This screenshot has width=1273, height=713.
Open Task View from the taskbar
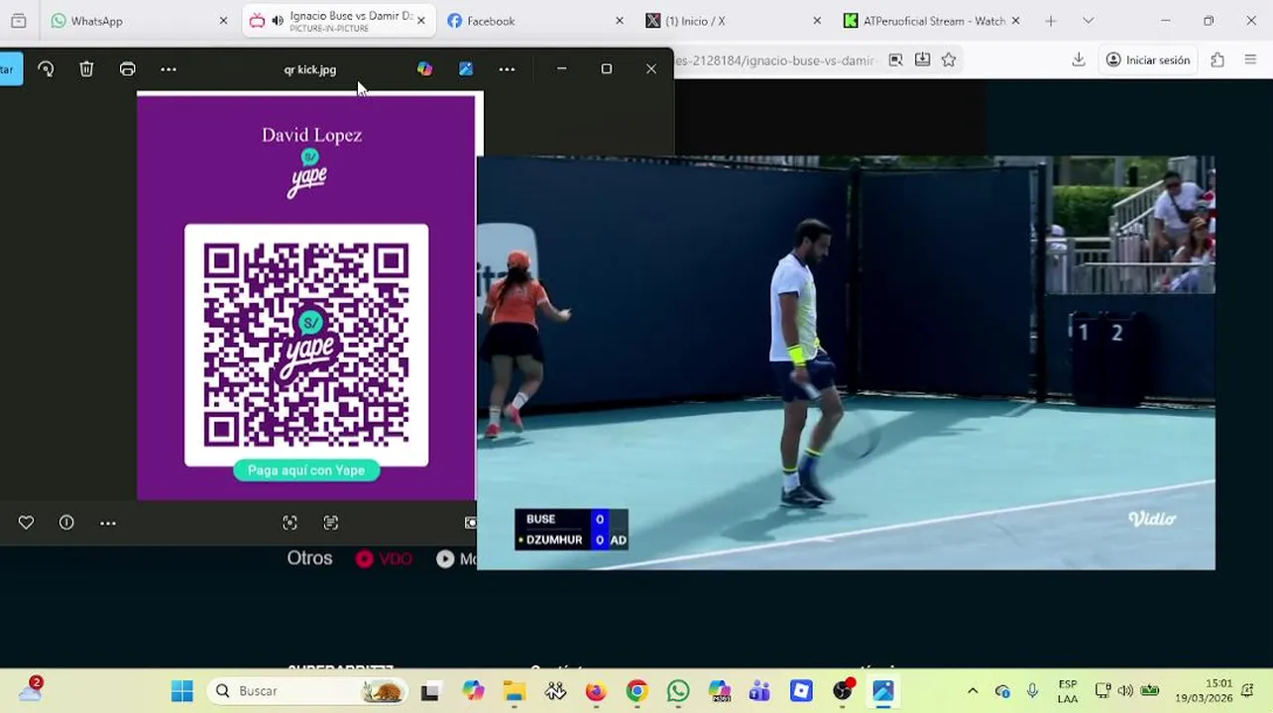click(429, 691)
